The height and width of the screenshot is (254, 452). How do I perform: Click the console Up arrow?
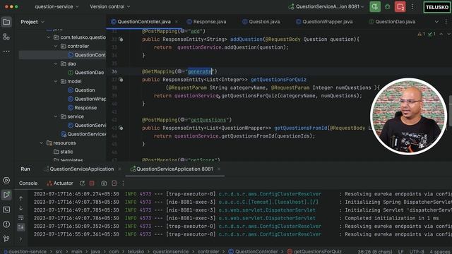pos(20,198)
